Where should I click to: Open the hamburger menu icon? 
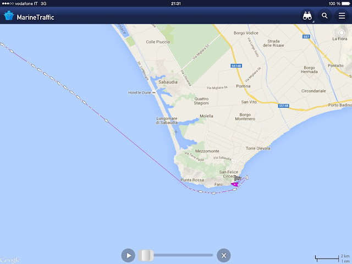pos(342,16)
